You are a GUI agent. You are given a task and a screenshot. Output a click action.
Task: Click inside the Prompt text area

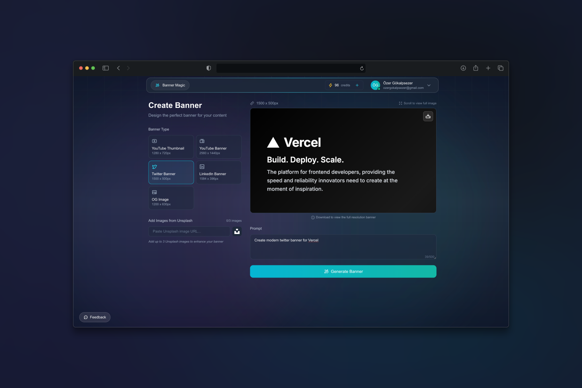click(x=343, y=246)
